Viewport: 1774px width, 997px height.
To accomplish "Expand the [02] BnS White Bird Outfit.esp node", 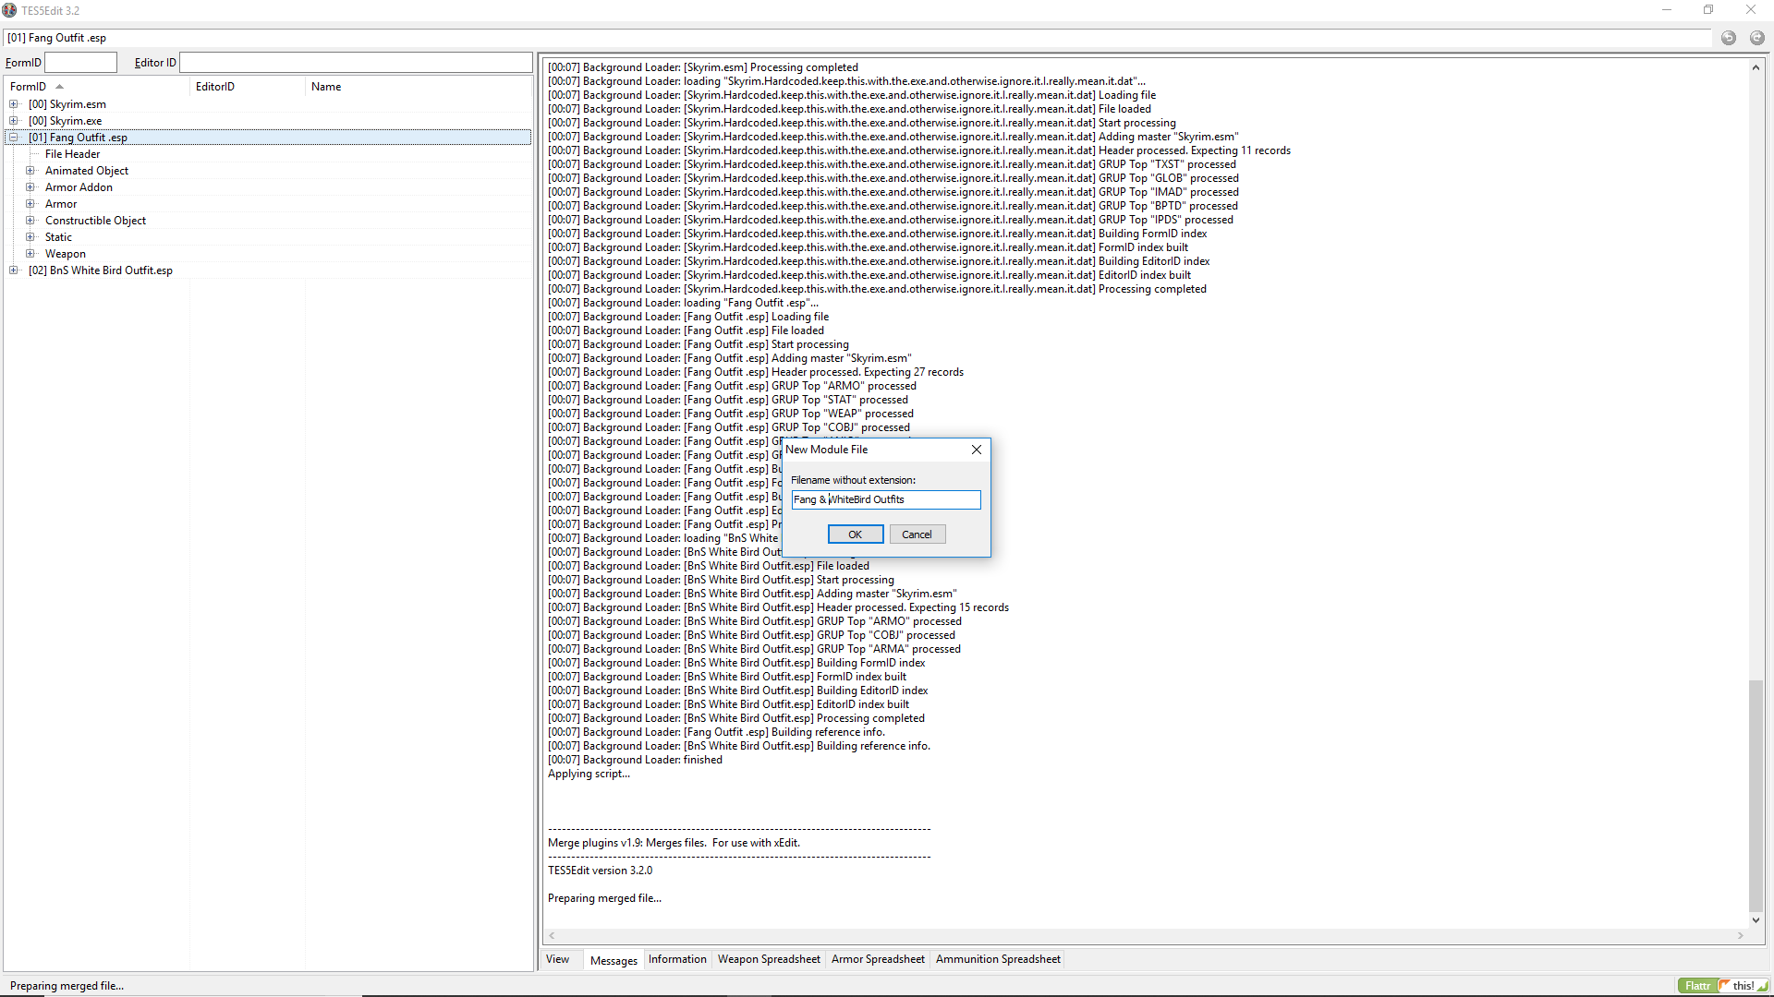I will (14, 270).
